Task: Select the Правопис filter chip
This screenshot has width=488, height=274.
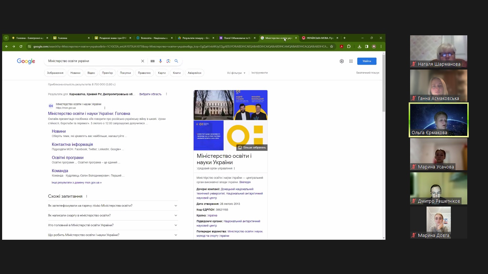Action: tap(144, 73)
